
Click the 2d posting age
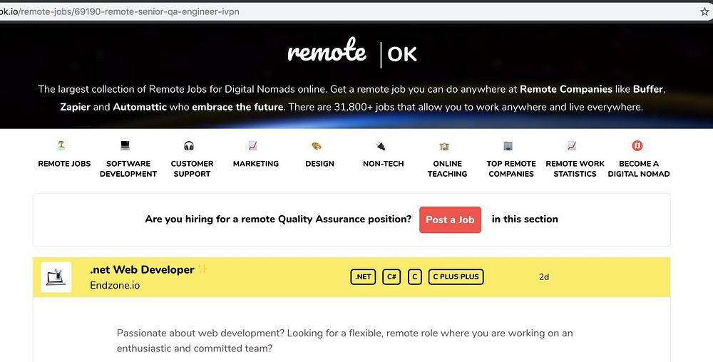pyautogui.click(x=544, y=277)
